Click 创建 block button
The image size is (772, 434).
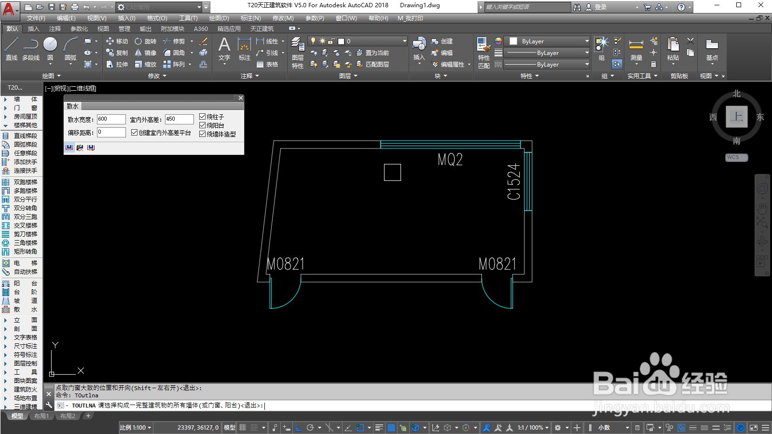point(442,41)
